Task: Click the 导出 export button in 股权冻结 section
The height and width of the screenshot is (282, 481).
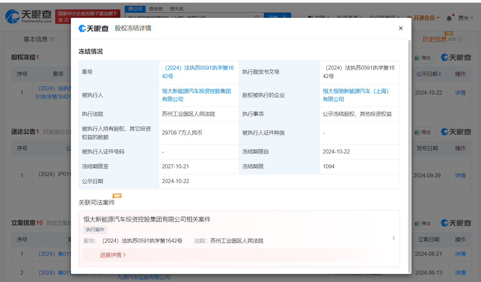Action: (x=423, y=58)
